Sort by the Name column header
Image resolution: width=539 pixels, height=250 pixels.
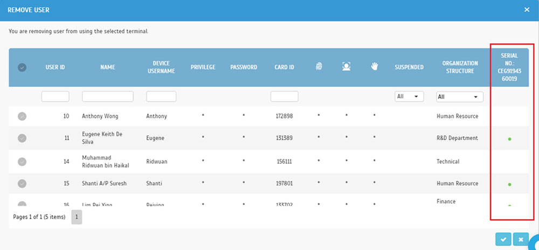coord(108,67)
